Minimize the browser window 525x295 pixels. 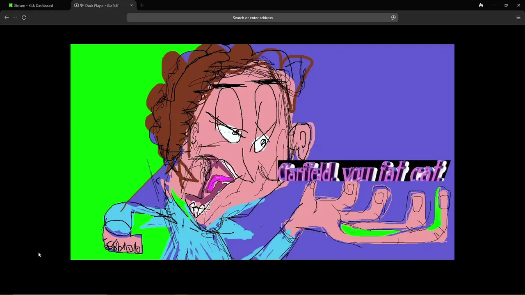click(493, 5)
